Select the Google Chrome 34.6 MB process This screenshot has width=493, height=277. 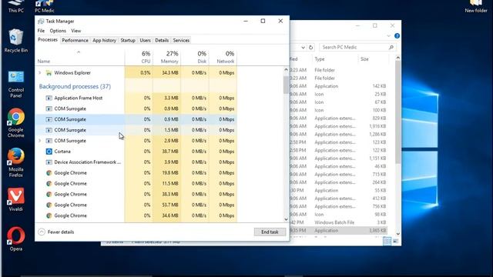click(136, 215)
